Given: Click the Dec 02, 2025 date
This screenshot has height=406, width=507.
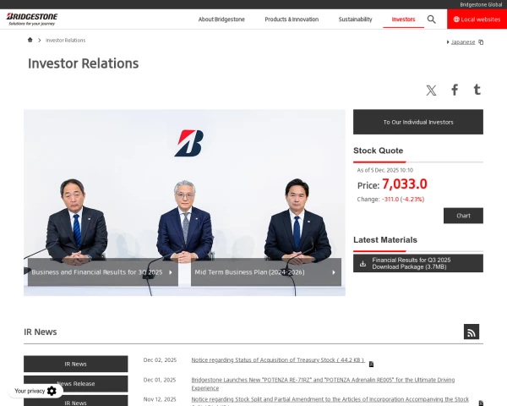Looking at the screenshot, I should coord(160,360).
